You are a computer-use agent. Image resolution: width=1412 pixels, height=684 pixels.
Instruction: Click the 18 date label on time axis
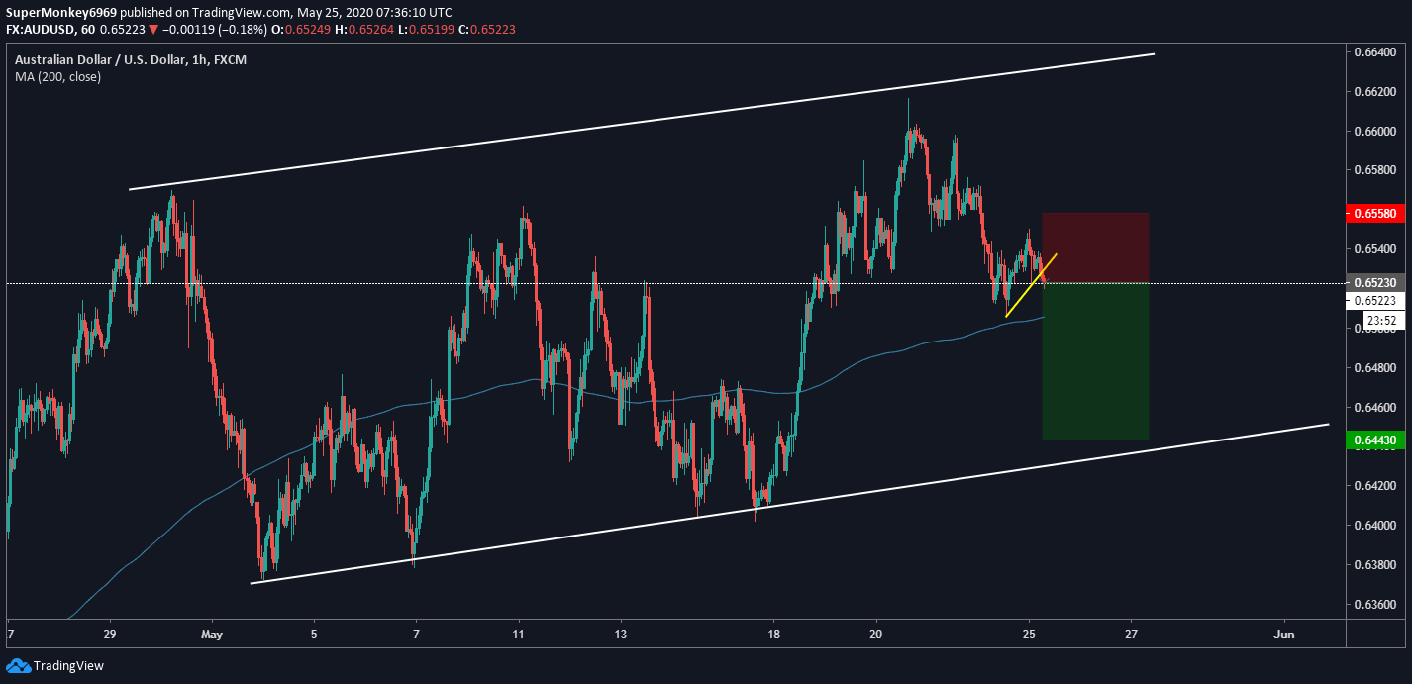773,634
